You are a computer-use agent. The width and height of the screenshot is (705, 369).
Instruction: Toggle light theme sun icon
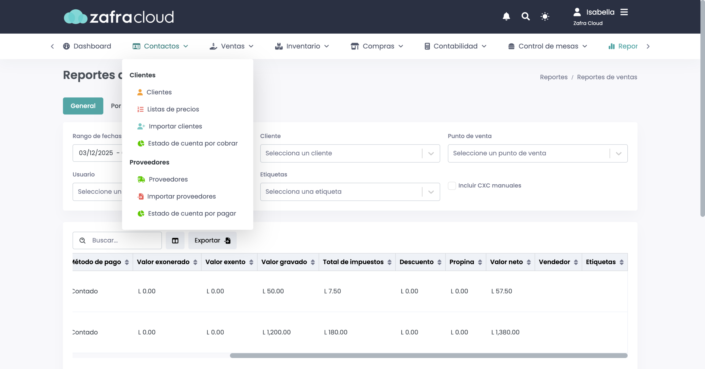545,17
